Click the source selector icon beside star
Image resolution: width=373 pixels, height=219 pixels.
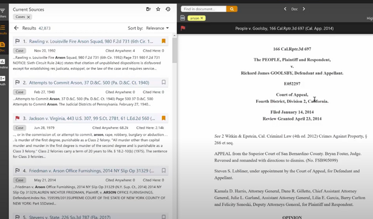coord(148,9)
